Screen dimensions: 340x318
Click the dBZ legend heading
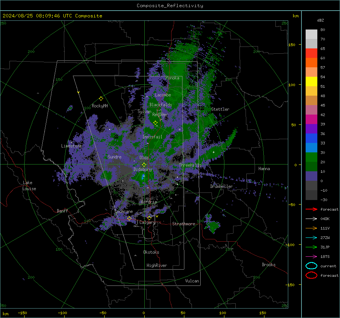click(320, 20)
